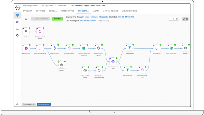Click the Get Ticket Details lightbulb node
This screenshot has height=115, width=204.
54,48
